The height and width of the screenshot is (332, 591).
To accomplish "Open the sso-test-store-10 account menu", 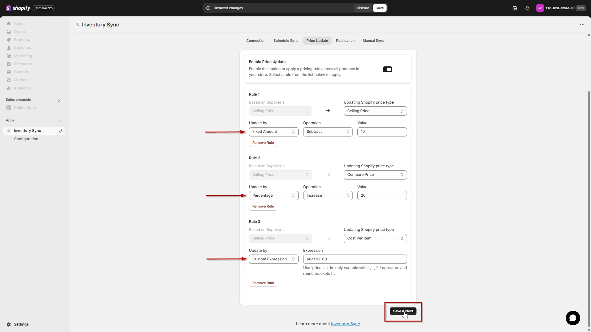I will tap(561, 8).
